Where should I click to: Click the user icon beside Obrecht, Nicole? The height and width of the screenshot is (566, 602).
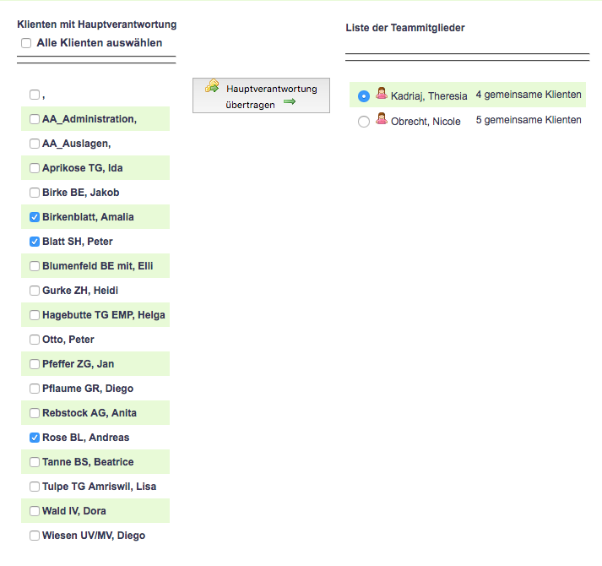pos(382,120)
